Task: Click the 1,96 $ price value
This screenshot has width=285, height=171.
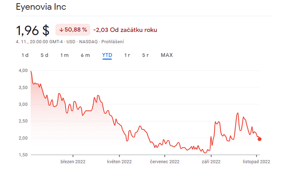Action: (x=33, y=30)
